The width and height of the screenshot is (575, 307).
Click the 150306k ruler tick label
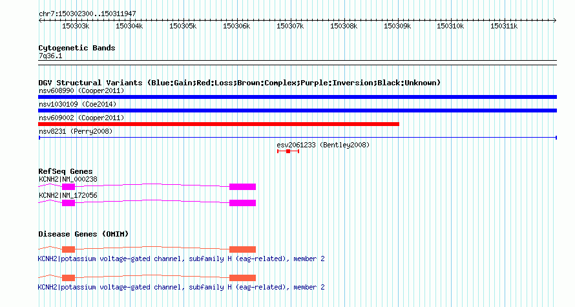coord(236,26)
